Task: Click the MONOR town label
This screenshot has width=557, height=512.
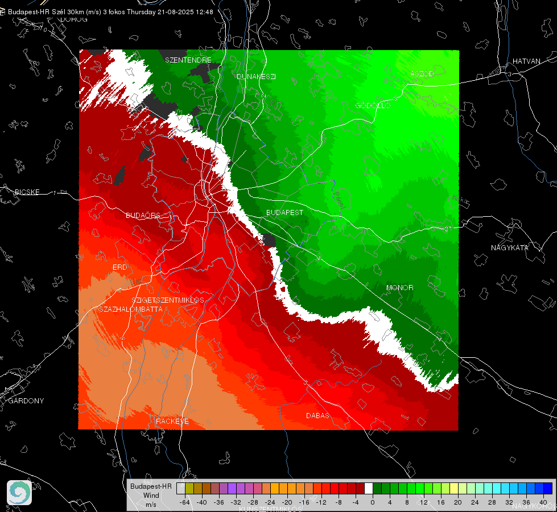Action: pos(400,287)
